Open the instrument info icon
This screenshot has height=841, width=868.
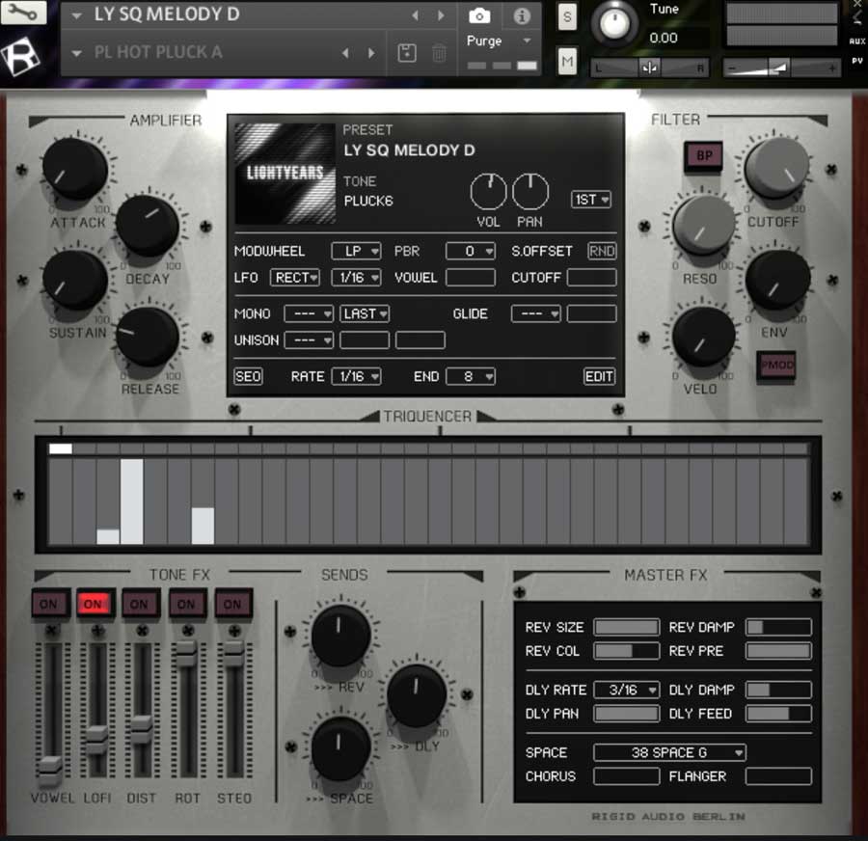[x=522, y=16]
